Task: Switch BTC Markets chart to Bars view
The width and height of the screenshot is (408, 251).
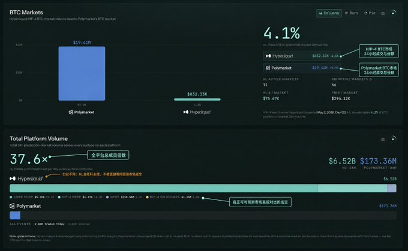Action: click(x=352, y=13)
